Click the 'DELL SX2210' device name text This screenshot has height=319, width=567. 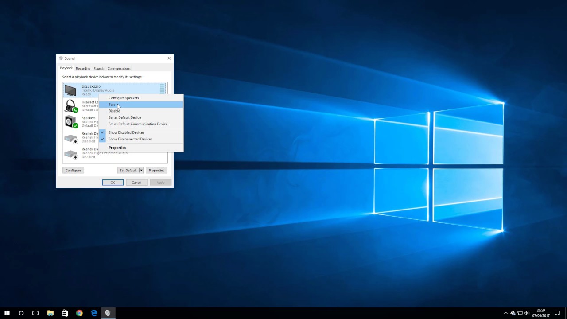point(91,86)
